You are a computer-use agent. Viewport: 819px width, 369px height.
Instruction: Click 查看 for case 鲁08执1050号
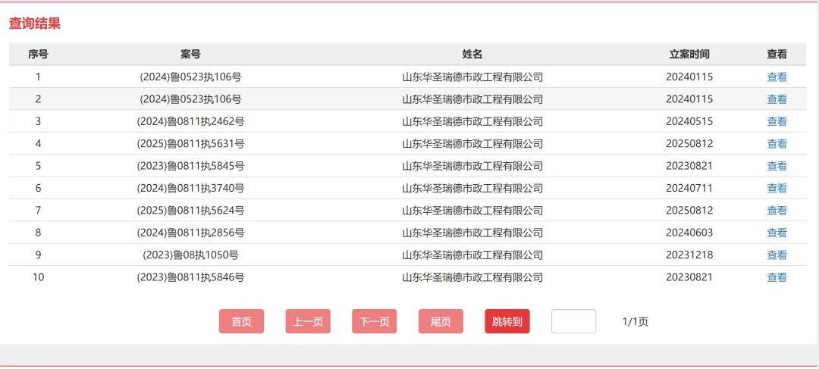point(777,255)
